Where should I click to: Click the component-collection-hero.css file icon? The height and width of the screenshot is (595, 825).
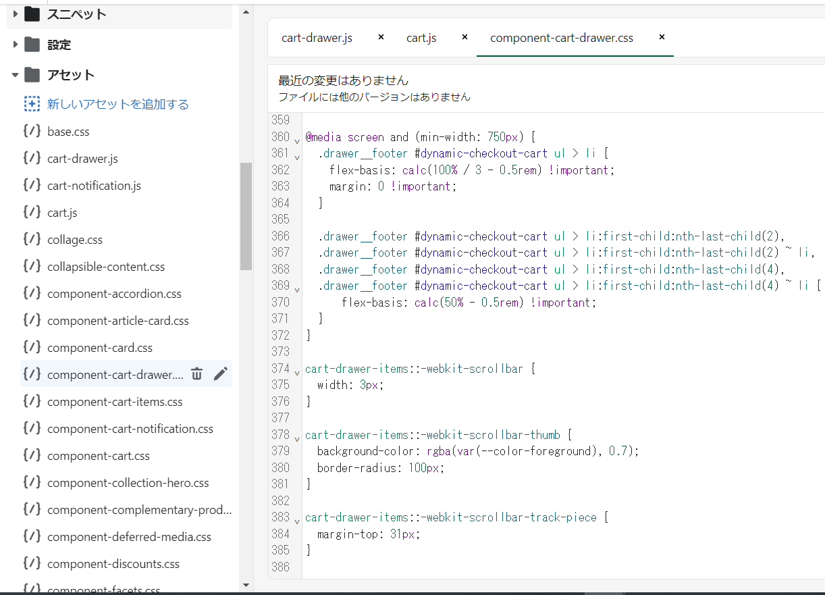pos(32,482)
